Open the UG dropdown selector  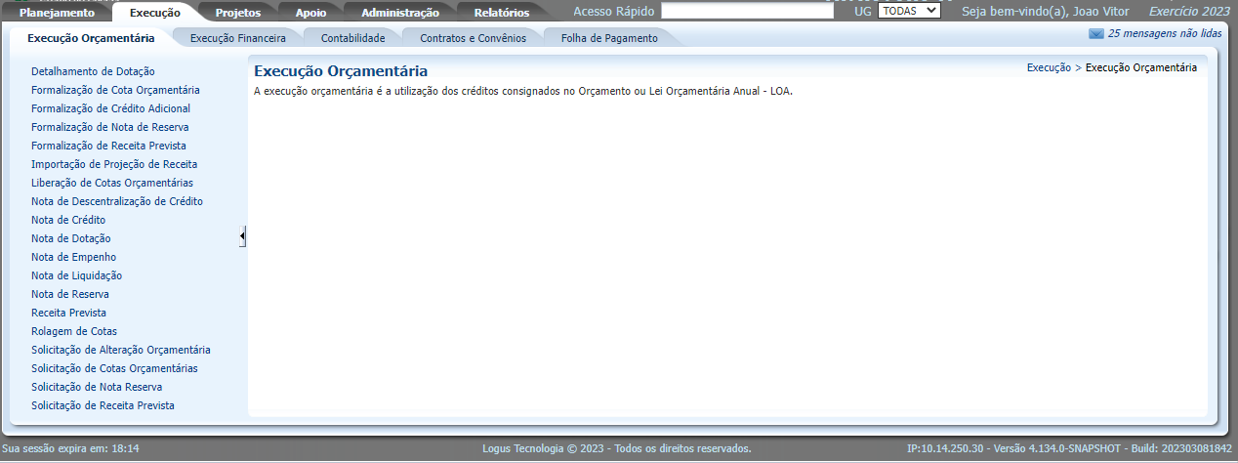(908, 11)
